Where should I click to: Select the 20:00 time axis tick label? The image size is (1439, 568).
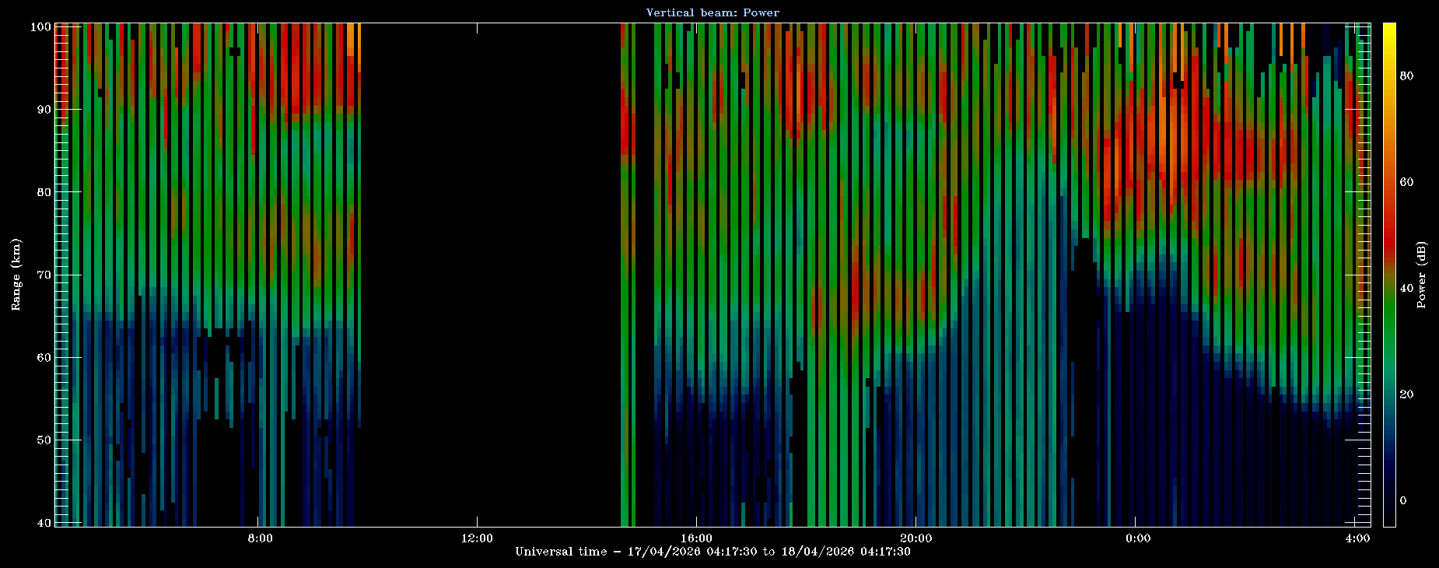(x=916, y=538)
